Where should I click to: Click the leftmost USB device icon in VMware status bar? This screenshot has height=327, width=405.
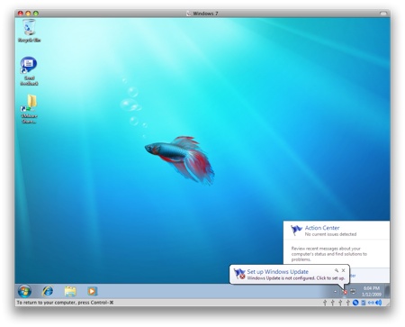click(x=325, y=303)
